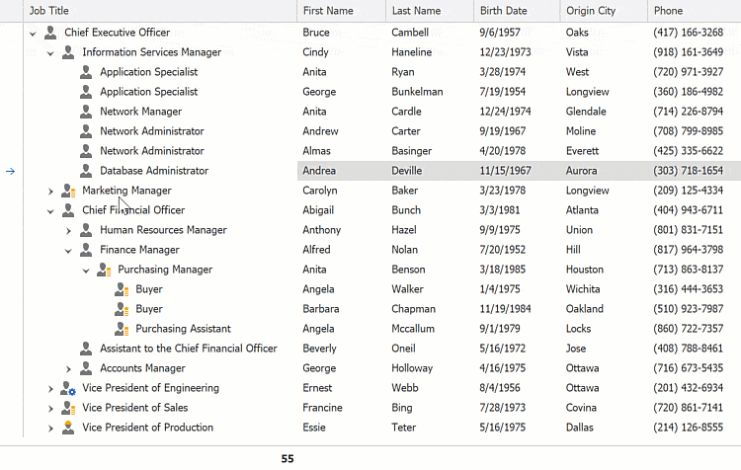Click the Vice President of Sales icon
This screenshot has width=741, height=470.
point(68,408)
